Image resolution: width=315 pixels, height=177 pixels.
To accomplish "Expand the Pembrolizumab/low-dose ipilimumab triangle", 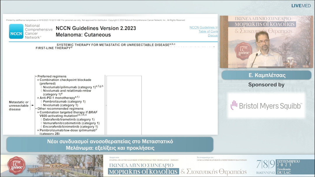I will [x=38, y=130].
